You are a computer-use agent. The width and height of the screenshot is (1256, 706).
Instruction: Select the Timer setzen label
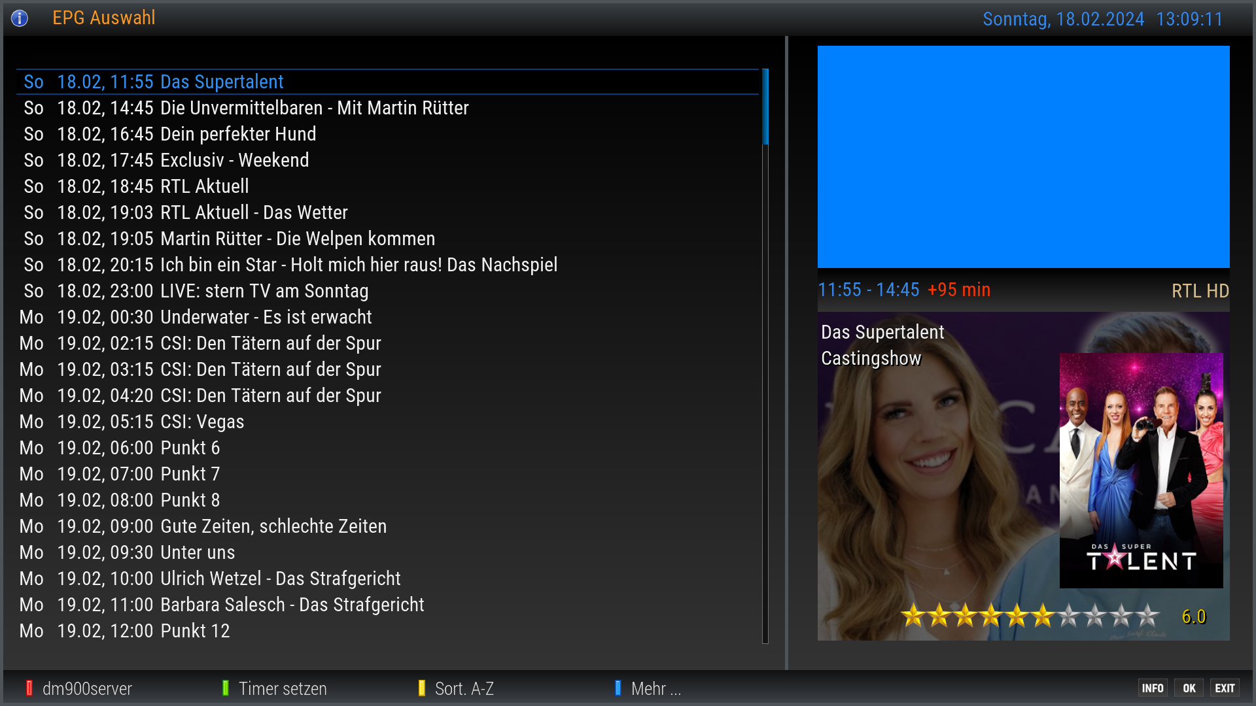click(282, 688)
